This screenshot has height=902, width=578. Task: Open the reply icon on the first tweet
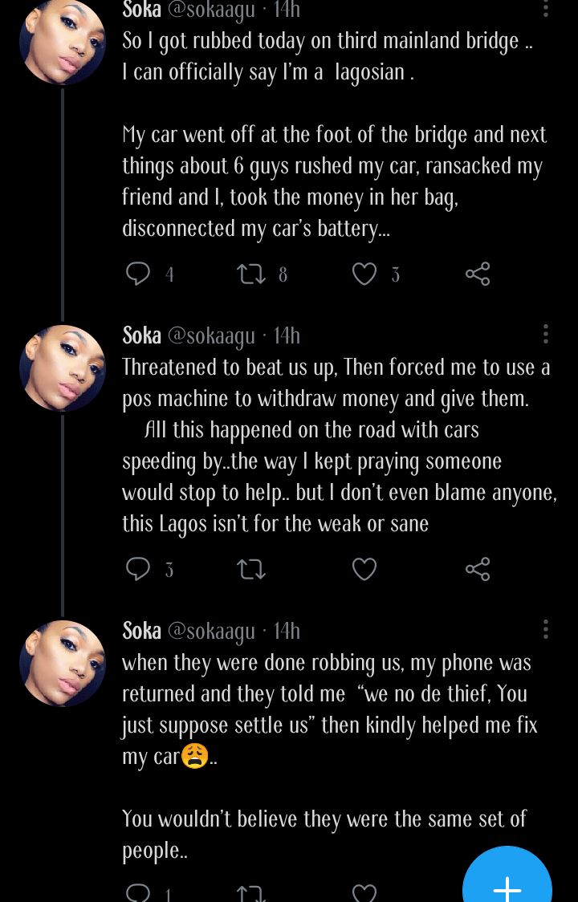point(139,274)
